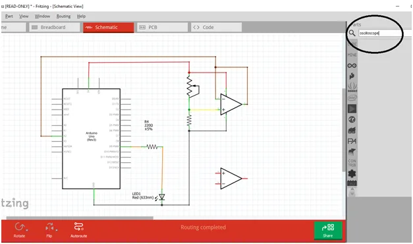Open the CONTRIB parts bin

coord(352,163)
